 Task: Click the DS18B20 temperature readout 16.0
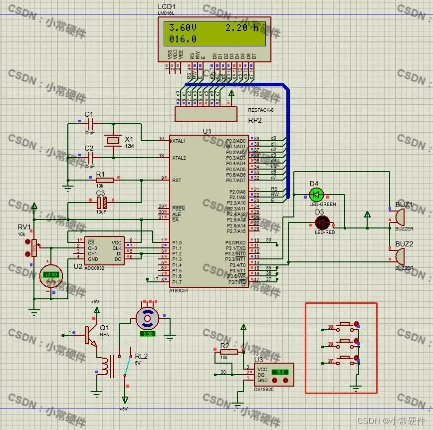coord(280,372)
